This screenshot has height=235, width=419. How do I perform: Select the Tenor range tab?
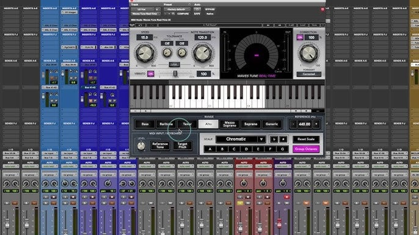pos(187,124)
